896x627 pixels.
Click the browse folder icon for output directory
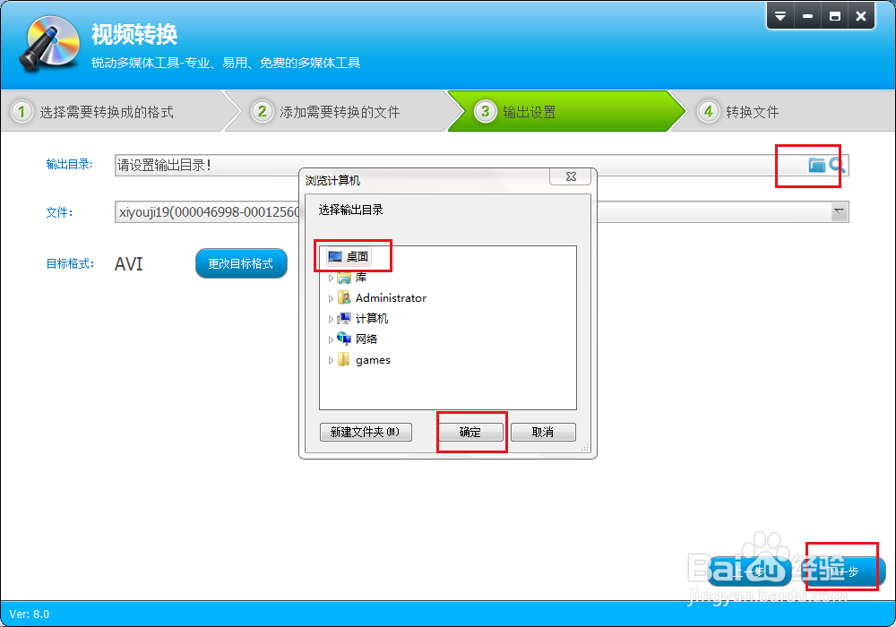point(816,165)
